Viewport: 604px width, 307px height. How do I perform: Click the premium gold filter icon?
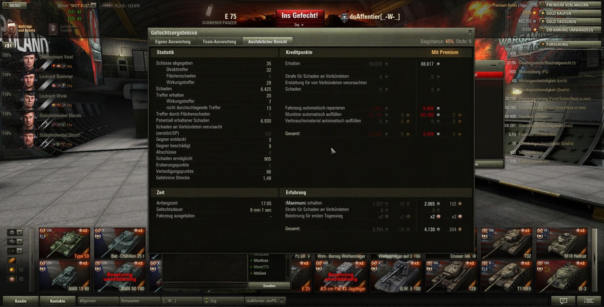(12, 270)
